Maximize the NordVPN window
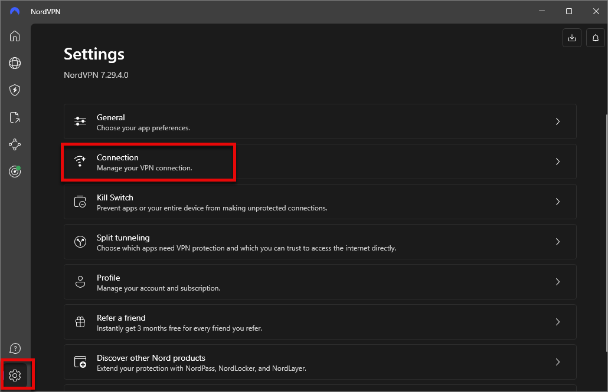The height and width of the screenshot is (392, 608). (569, 11)
